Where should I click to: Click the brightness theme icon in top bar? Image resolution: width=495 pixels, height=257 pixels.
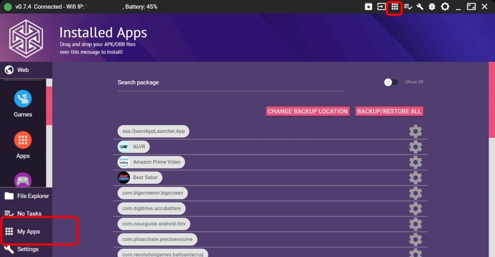[445, 7]
